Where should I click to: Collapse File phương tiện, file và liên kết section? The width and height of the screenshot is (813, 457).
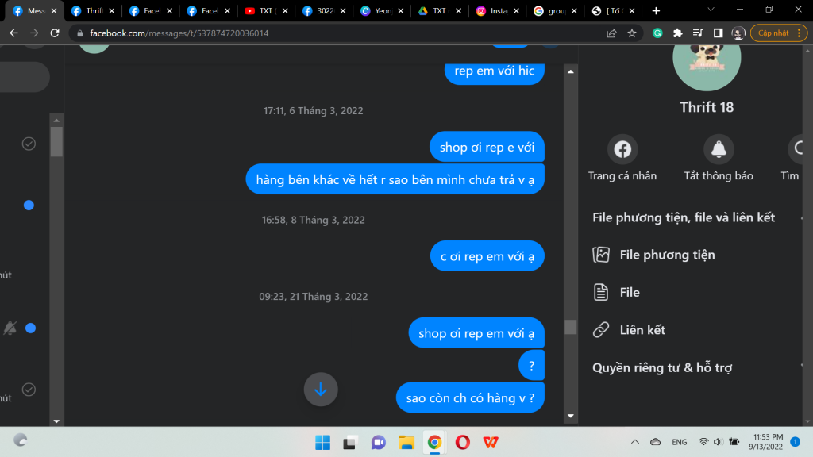(x=803, y=217)
